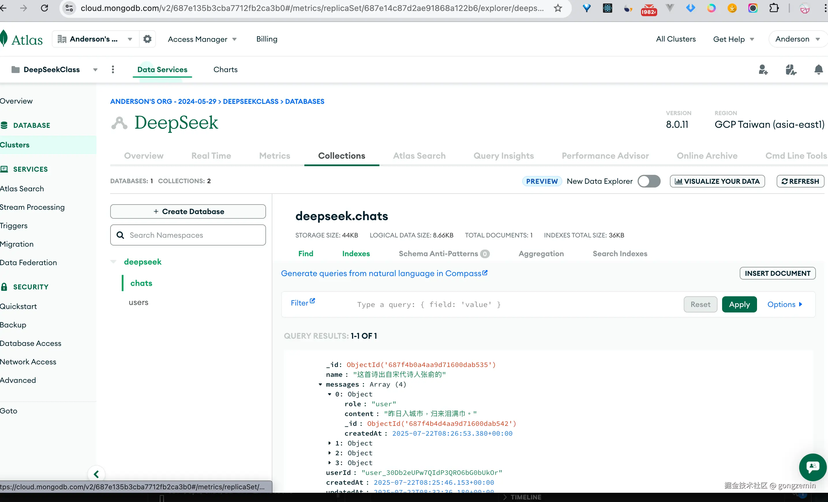Open the support chat bubble icon
This screenshot has width=828, height=502.
coord(812,467)
